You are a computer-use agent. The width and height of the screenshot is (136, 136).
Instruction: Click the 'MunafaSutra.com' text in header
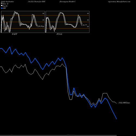123,2
